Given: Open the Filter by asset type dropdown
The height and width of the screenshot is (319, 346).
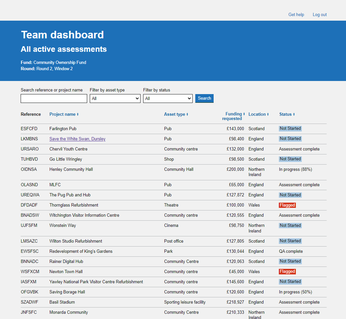Looking at the screenshot, I should (115, 98).
